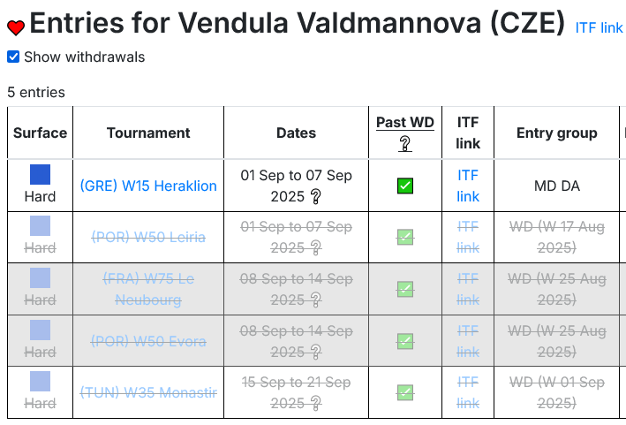This screenshot has height=425, width=626.
Task: Open the (FRA) W75 Le Neubourg link
Action: (148, 289)
